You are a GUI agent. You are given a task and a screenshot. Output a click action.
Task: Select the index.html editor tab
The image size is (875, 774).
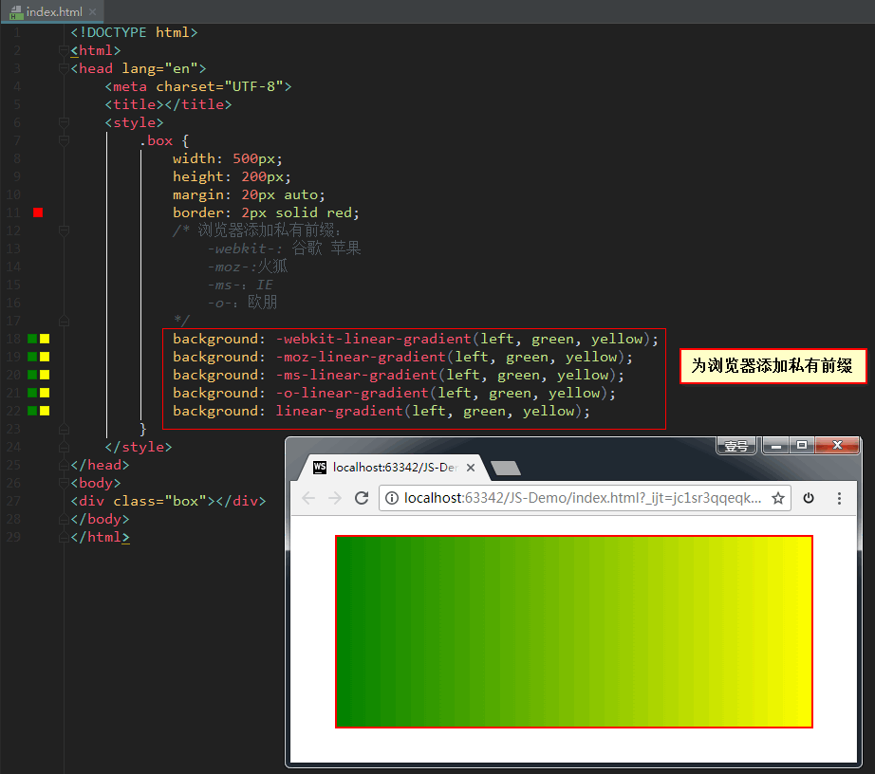point(52,11)
